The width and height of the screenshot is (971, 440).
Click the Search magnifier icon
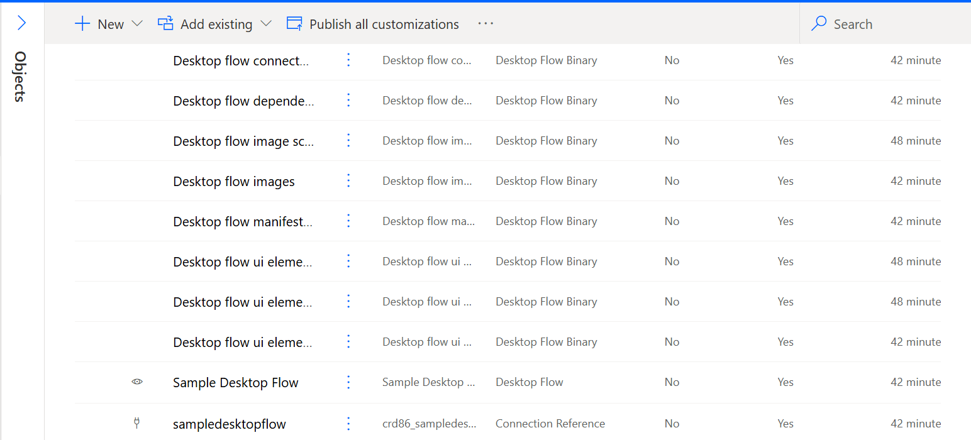tap(818, 23)
